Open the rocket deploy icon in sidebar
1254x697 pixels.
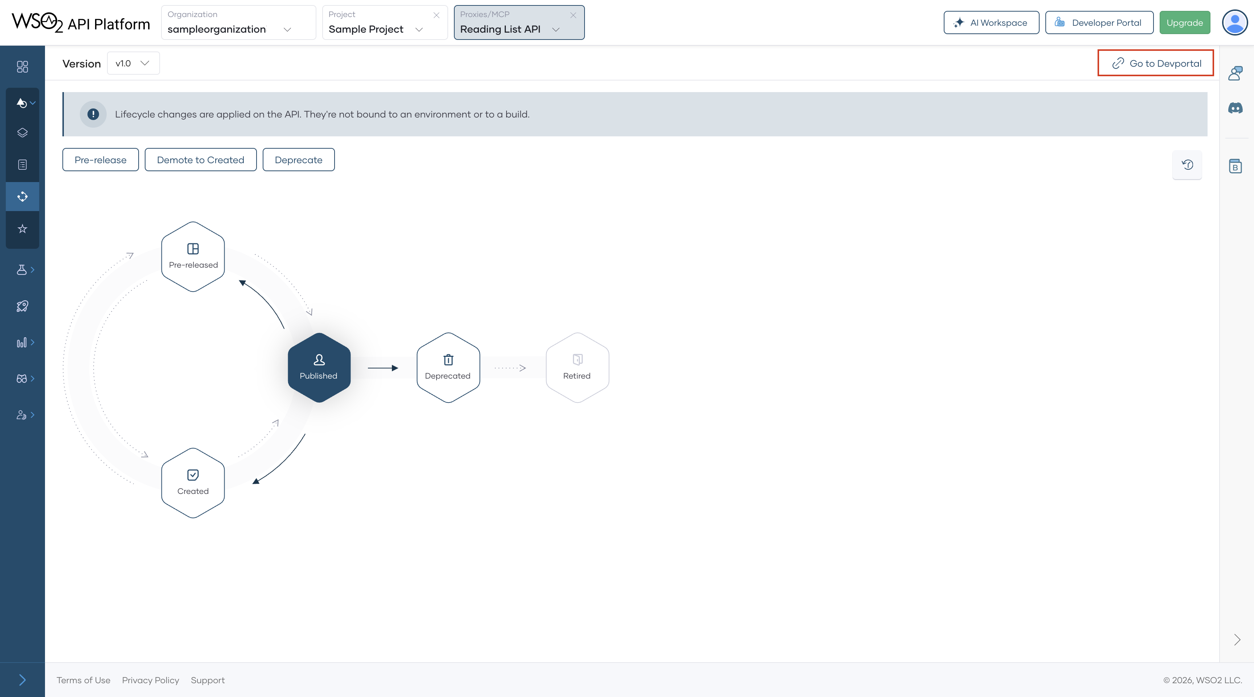pos(22,306)
